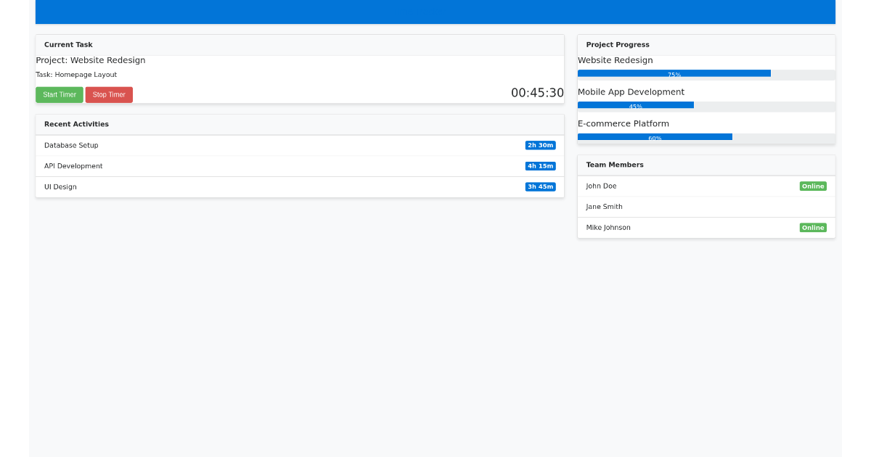Screen dimensions: 871x457
Task: Click the Start Timer button
Action: (x=59, y=94)
